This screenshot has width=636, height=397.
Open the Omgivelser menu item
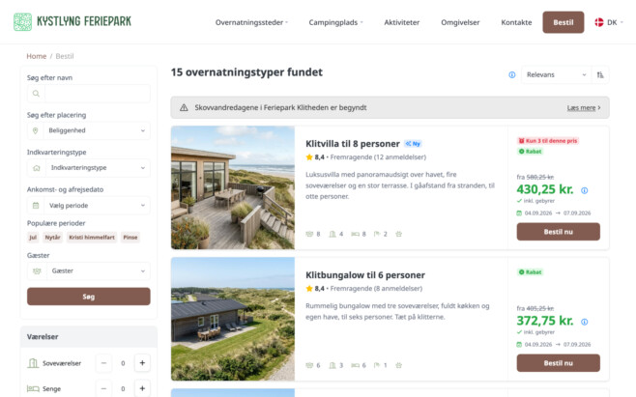[460, 22]
